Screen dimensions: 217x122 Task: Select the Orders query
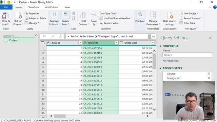(19, 40)
